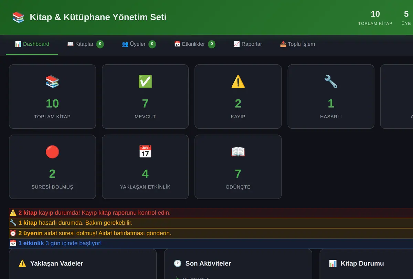Click the "Yaklaşan Vadeler" panel heading
The image size is (413, 279).
pyautogui.click(x=57, y=264)
